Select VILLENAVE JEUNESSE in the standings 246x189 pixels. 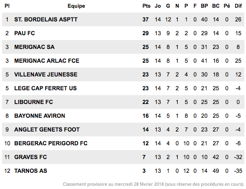coord(46,74)
